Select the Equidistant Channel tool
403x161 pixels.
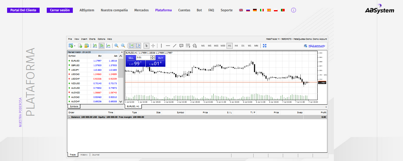(195, 46)
